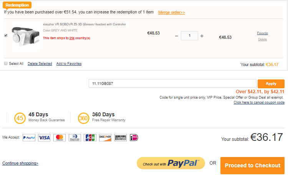Click the quantity input field

[x=189, y=36]
